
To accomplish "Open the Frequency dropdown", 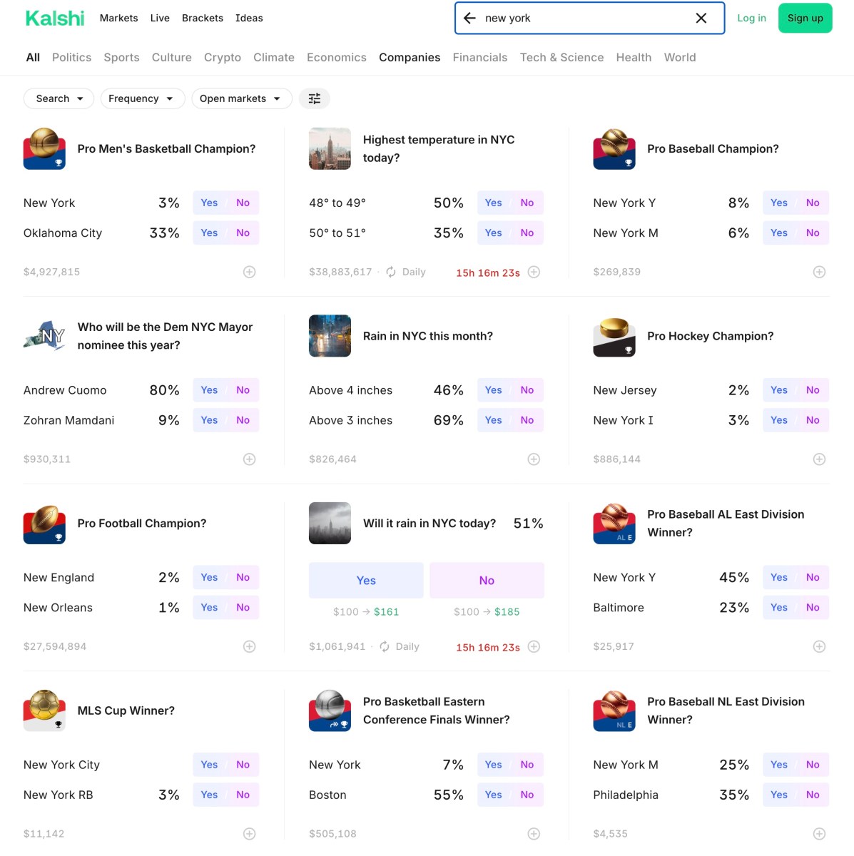I will click(x=143, y=98).
